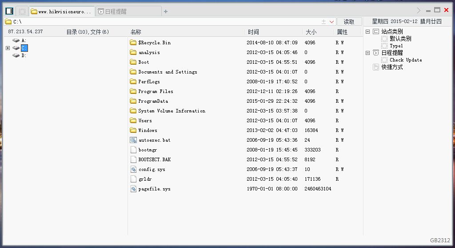This screenshot has height=248, width=455.
Task: Click the 读取 button
Action: [x=349, y=22]
